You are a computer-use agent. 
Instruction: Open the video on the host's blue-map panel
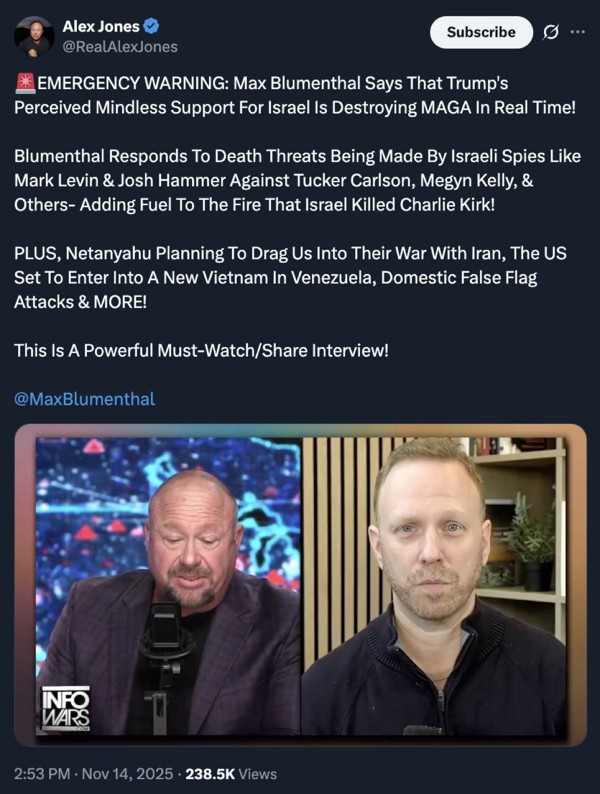[x=169, y=586]
